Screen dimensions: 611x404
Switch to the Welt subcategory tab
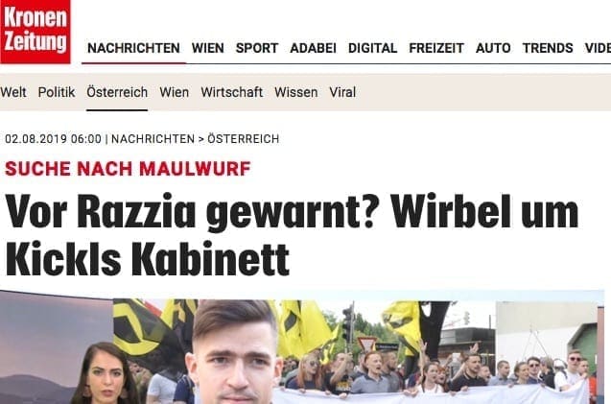[13, 92]
